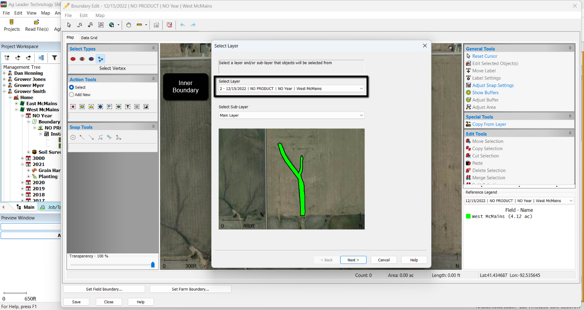Enable the Add New radio button
Viewport: 584px width, 310px height.
pos(71,95)
